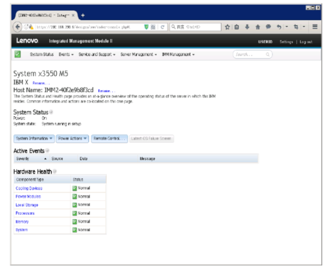Click the Date column header
Viewport: 331px width, 267px height.
tap(83, 158)
